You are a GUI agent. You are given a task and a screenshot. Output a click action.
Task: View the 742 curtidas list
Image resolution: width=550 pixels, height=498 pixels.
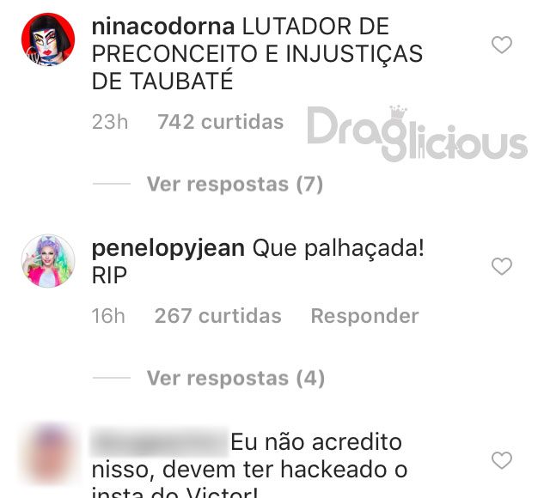[x=220, y=122]
